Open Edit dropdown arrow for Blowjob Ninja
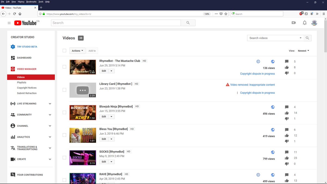The width and height of the screenshot is (327, 184). pyautogui.click(x=111, y=117)
